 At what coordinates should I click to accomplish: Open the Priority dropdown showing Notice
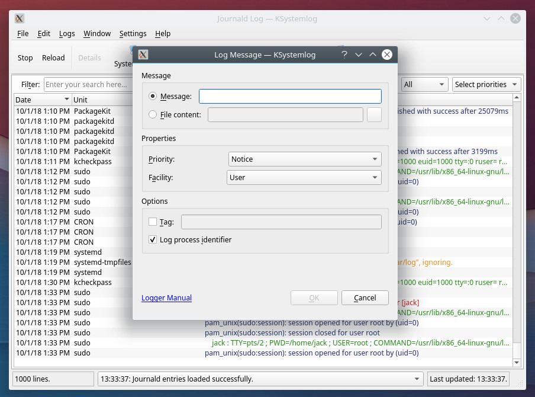click(x=305, y=159)
